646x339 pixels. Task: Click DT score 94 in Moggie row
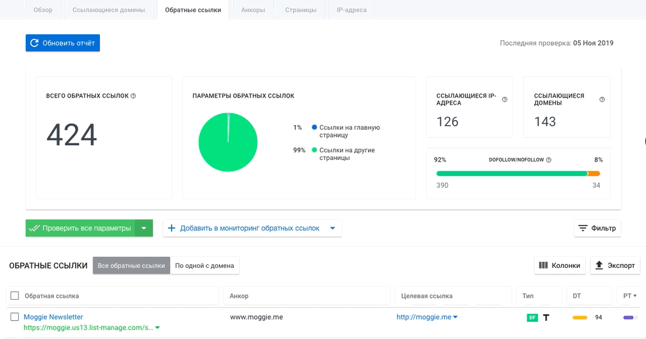point(598,317)
